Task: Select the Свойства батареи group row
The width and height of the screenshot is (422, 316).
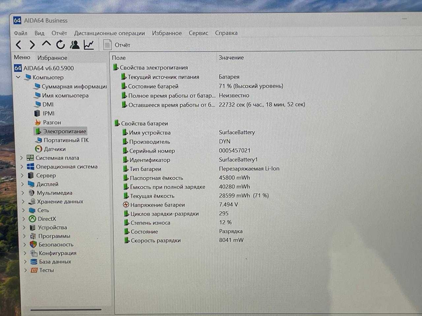Action: tap(141, 123)
